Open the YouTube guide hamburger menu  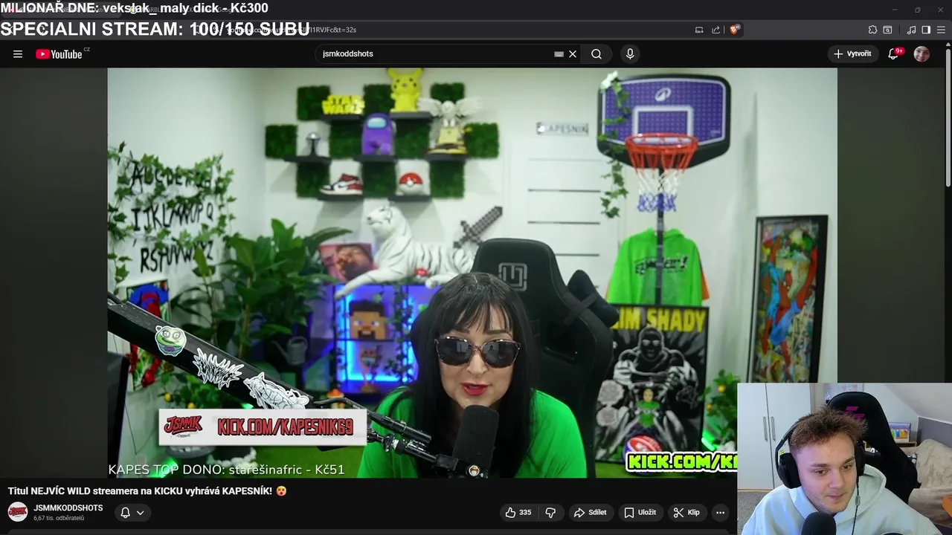point(18,53)
